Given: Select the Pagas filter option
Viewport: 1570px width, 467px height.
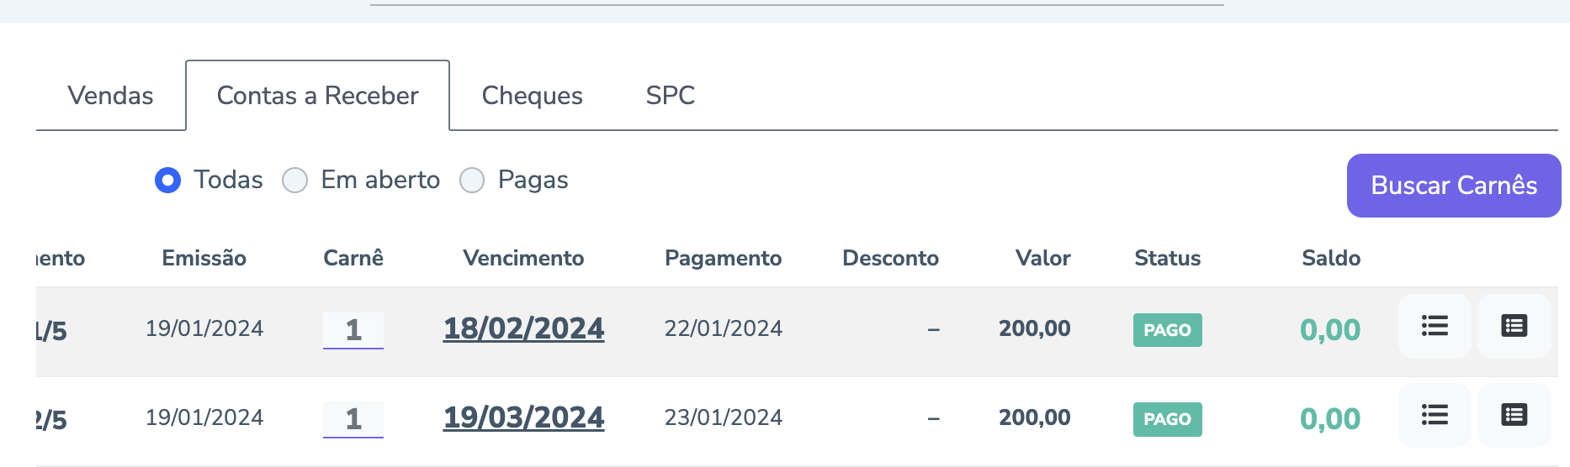Looking at the screenshot, I should (x=472, y=181).
